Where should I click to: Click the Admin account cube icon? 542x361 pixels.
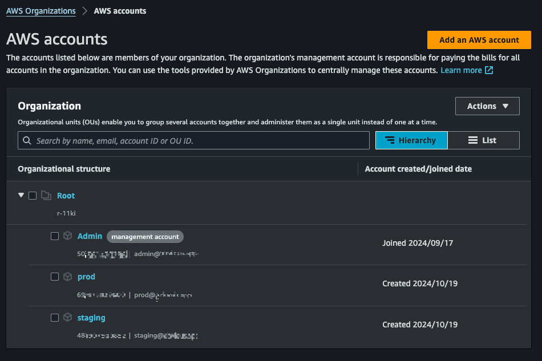click(x=68, y=236)
